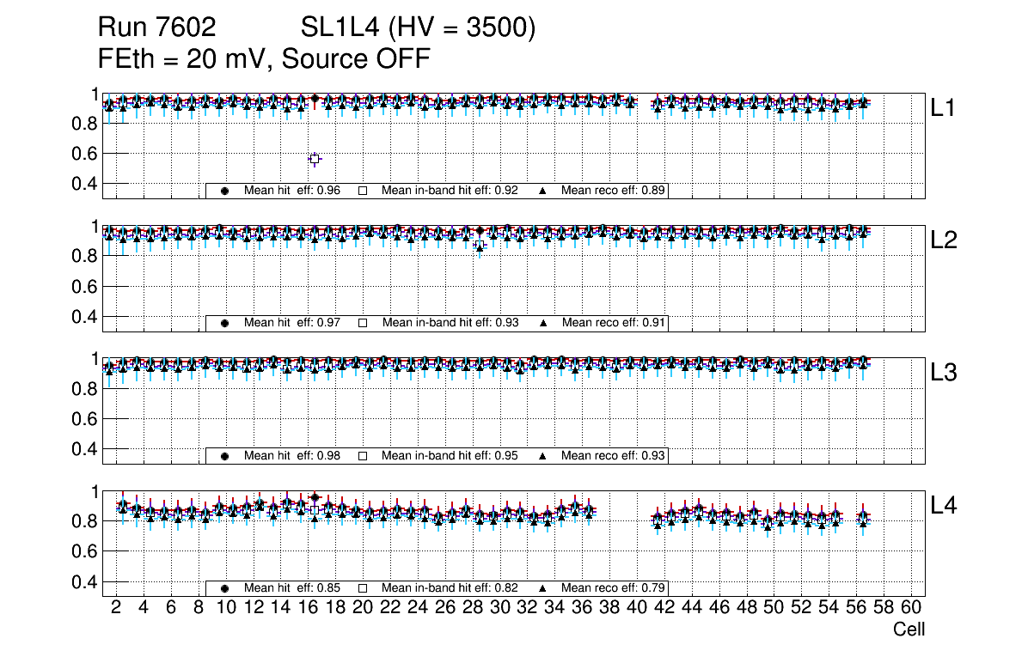
Task: Click the filled circle marker in L4 legend
Action: pos(225,588)
